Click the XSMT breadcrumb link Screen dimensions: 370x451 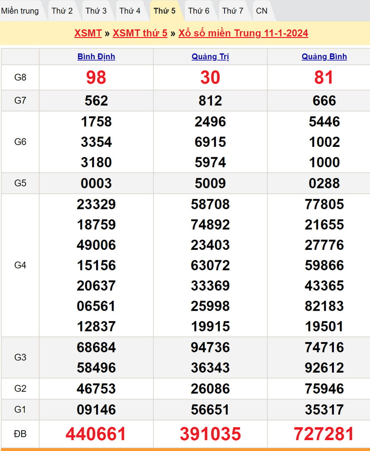(x=88, y=33)
